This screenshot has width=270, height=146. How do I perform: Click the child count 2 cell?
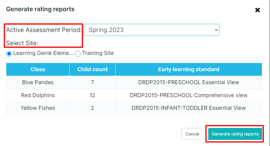(92, 108)
